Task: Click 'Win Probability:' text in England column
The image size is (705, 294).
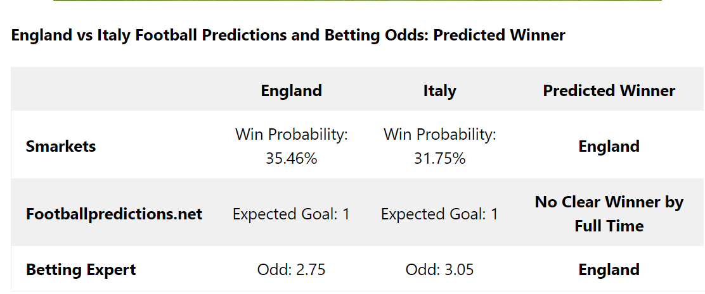Action: coord(291,135)
